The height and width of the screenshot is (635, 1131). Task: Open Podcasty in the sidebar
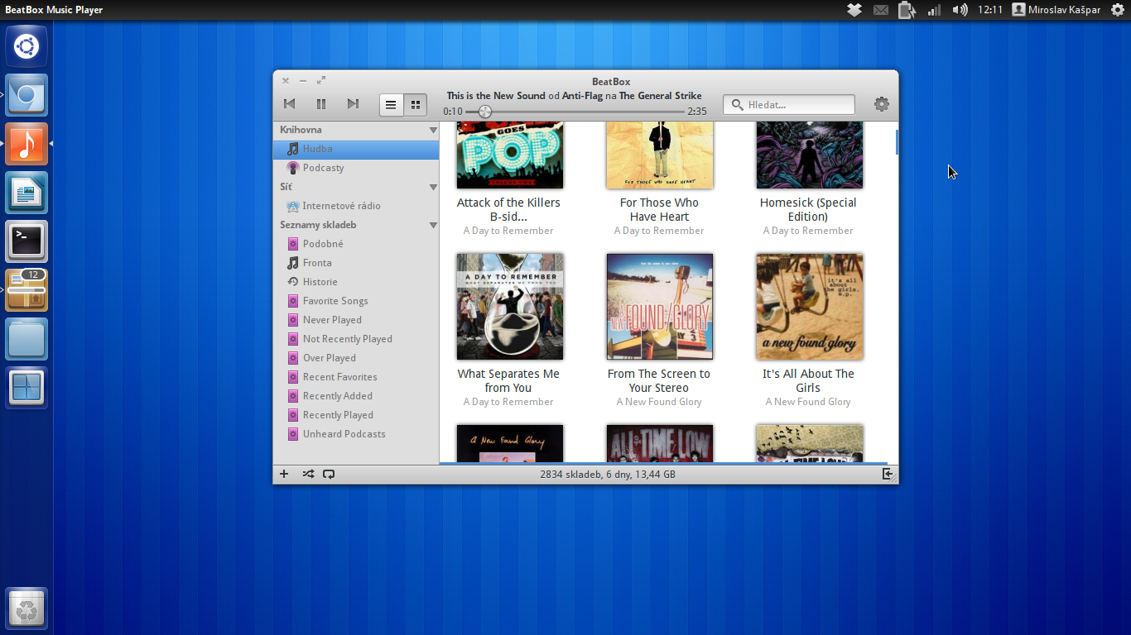[356, 168]
